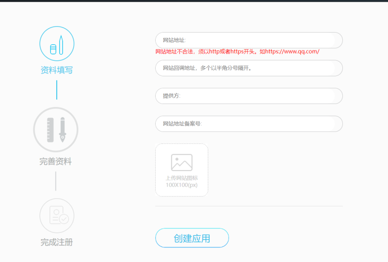This screenshot has width=388, height=262.
Task: Click into the 网站地址备案号 field
Action: [x=249, y=123]
